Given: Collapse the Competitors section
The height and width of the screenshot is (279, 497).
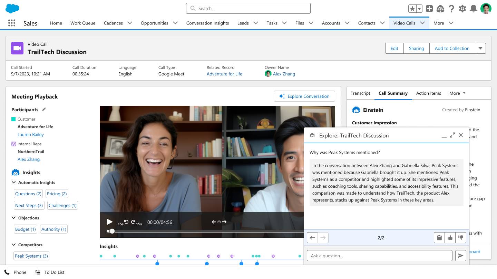Looking at the screenshot, I should tap(14, 245).
